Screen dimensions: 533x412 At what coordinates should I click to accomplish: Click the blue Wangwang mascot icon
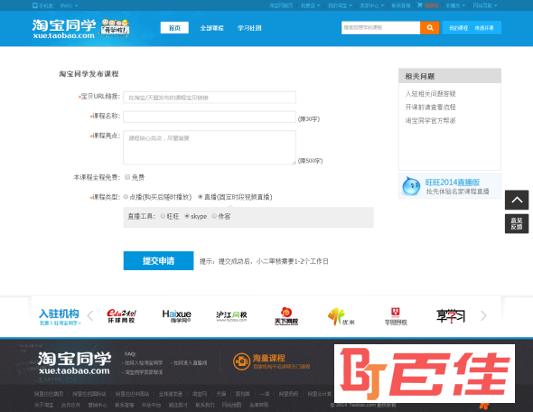coord(411,186)
